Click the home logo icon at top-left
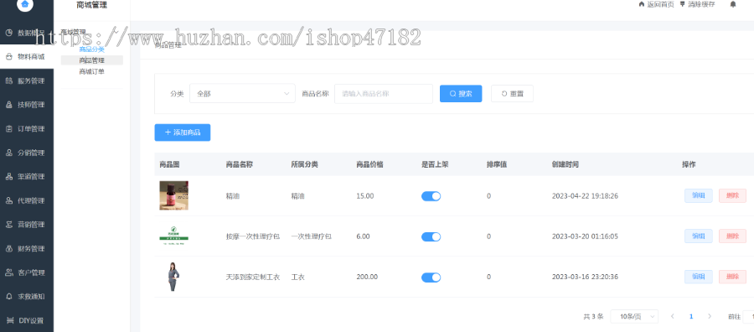754x332 pixels. (x=25, y=4)
